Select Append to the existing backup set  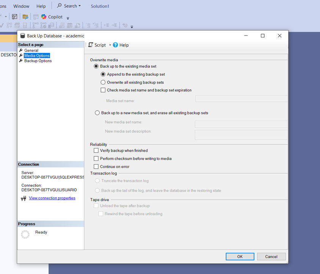click(x=103, y=74)
